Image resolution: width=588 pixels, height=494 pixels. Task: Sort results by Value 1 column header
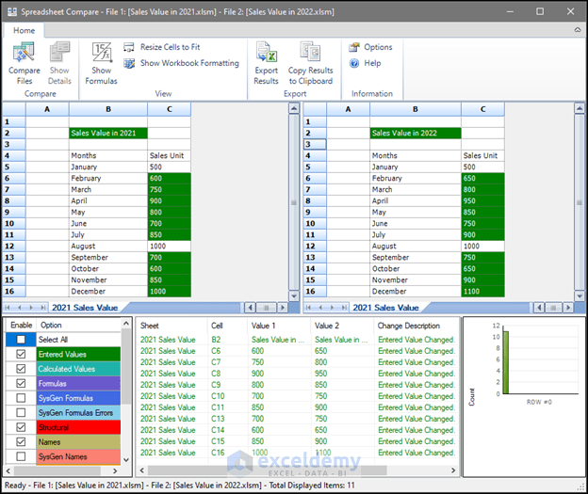[279, 326]
